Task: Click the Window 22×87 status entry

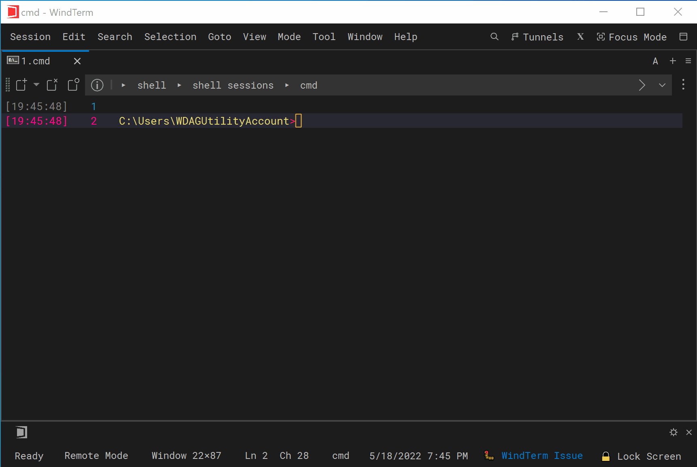Action: point(187,456)
